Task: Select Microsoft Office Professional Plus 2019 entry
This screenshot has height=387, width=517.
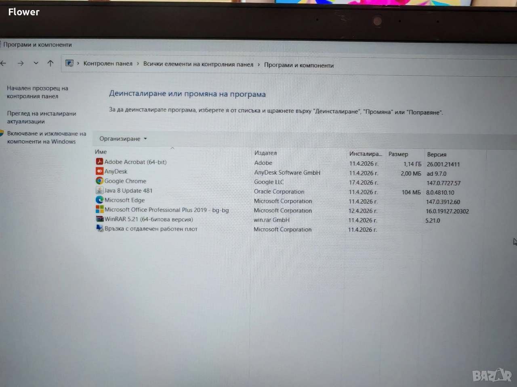Action: pos(166,210)
